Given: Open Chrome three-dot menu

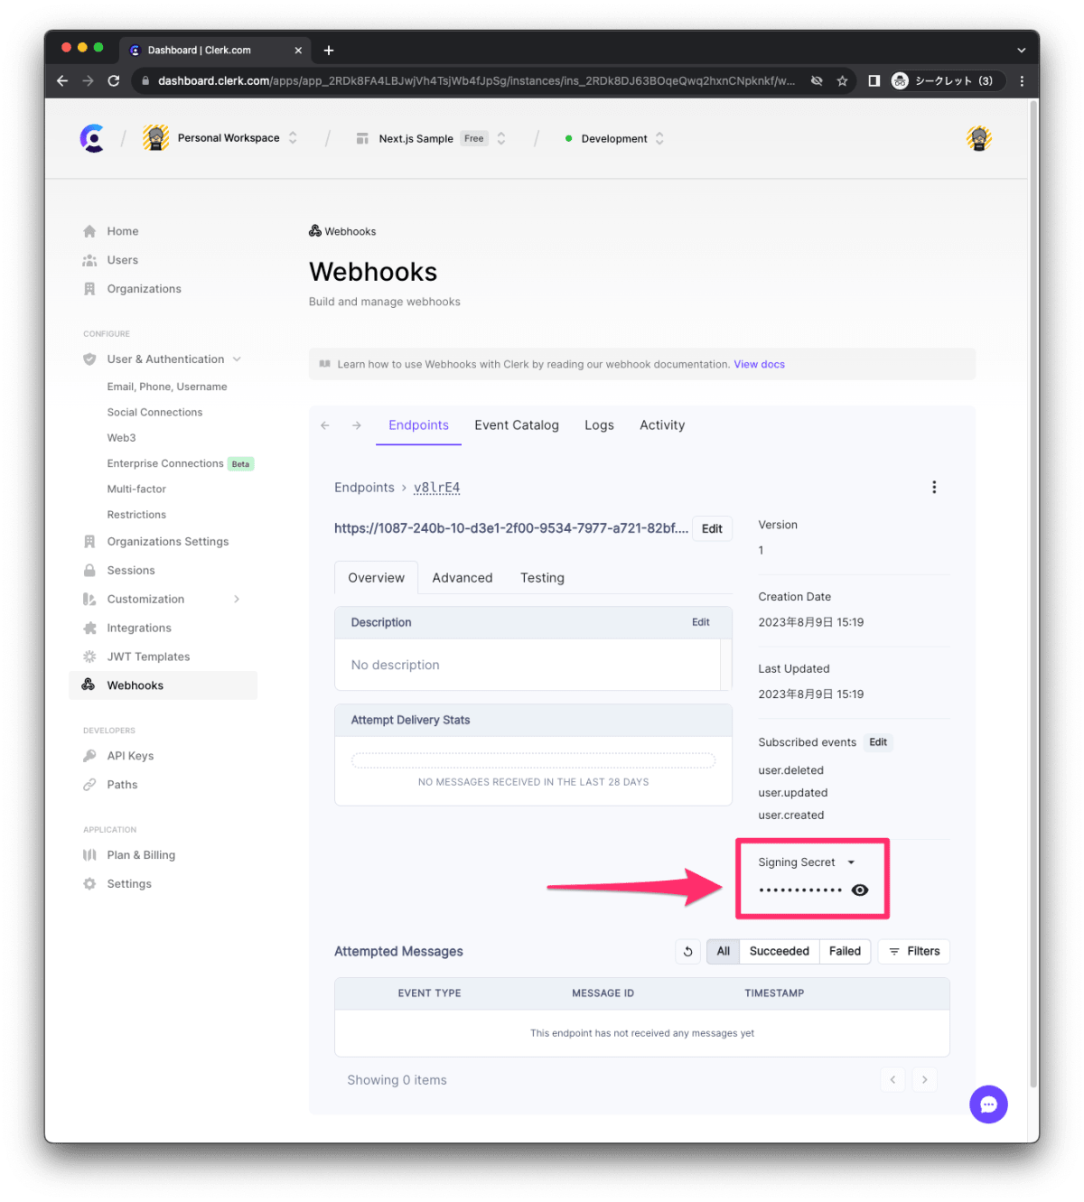Looking at the screenshot, I should pos(1022,80).
